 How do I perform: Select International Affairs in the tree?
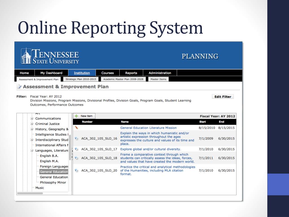pos(52,145)
